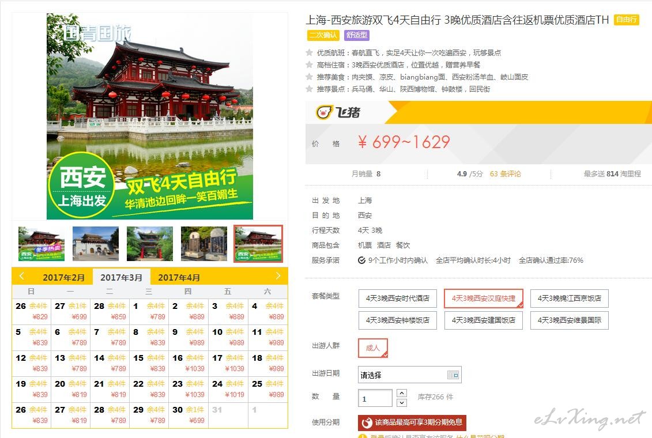Click the installment icon on red banner
This screenshot has height=438, width=652.
(x=367, y=422)
